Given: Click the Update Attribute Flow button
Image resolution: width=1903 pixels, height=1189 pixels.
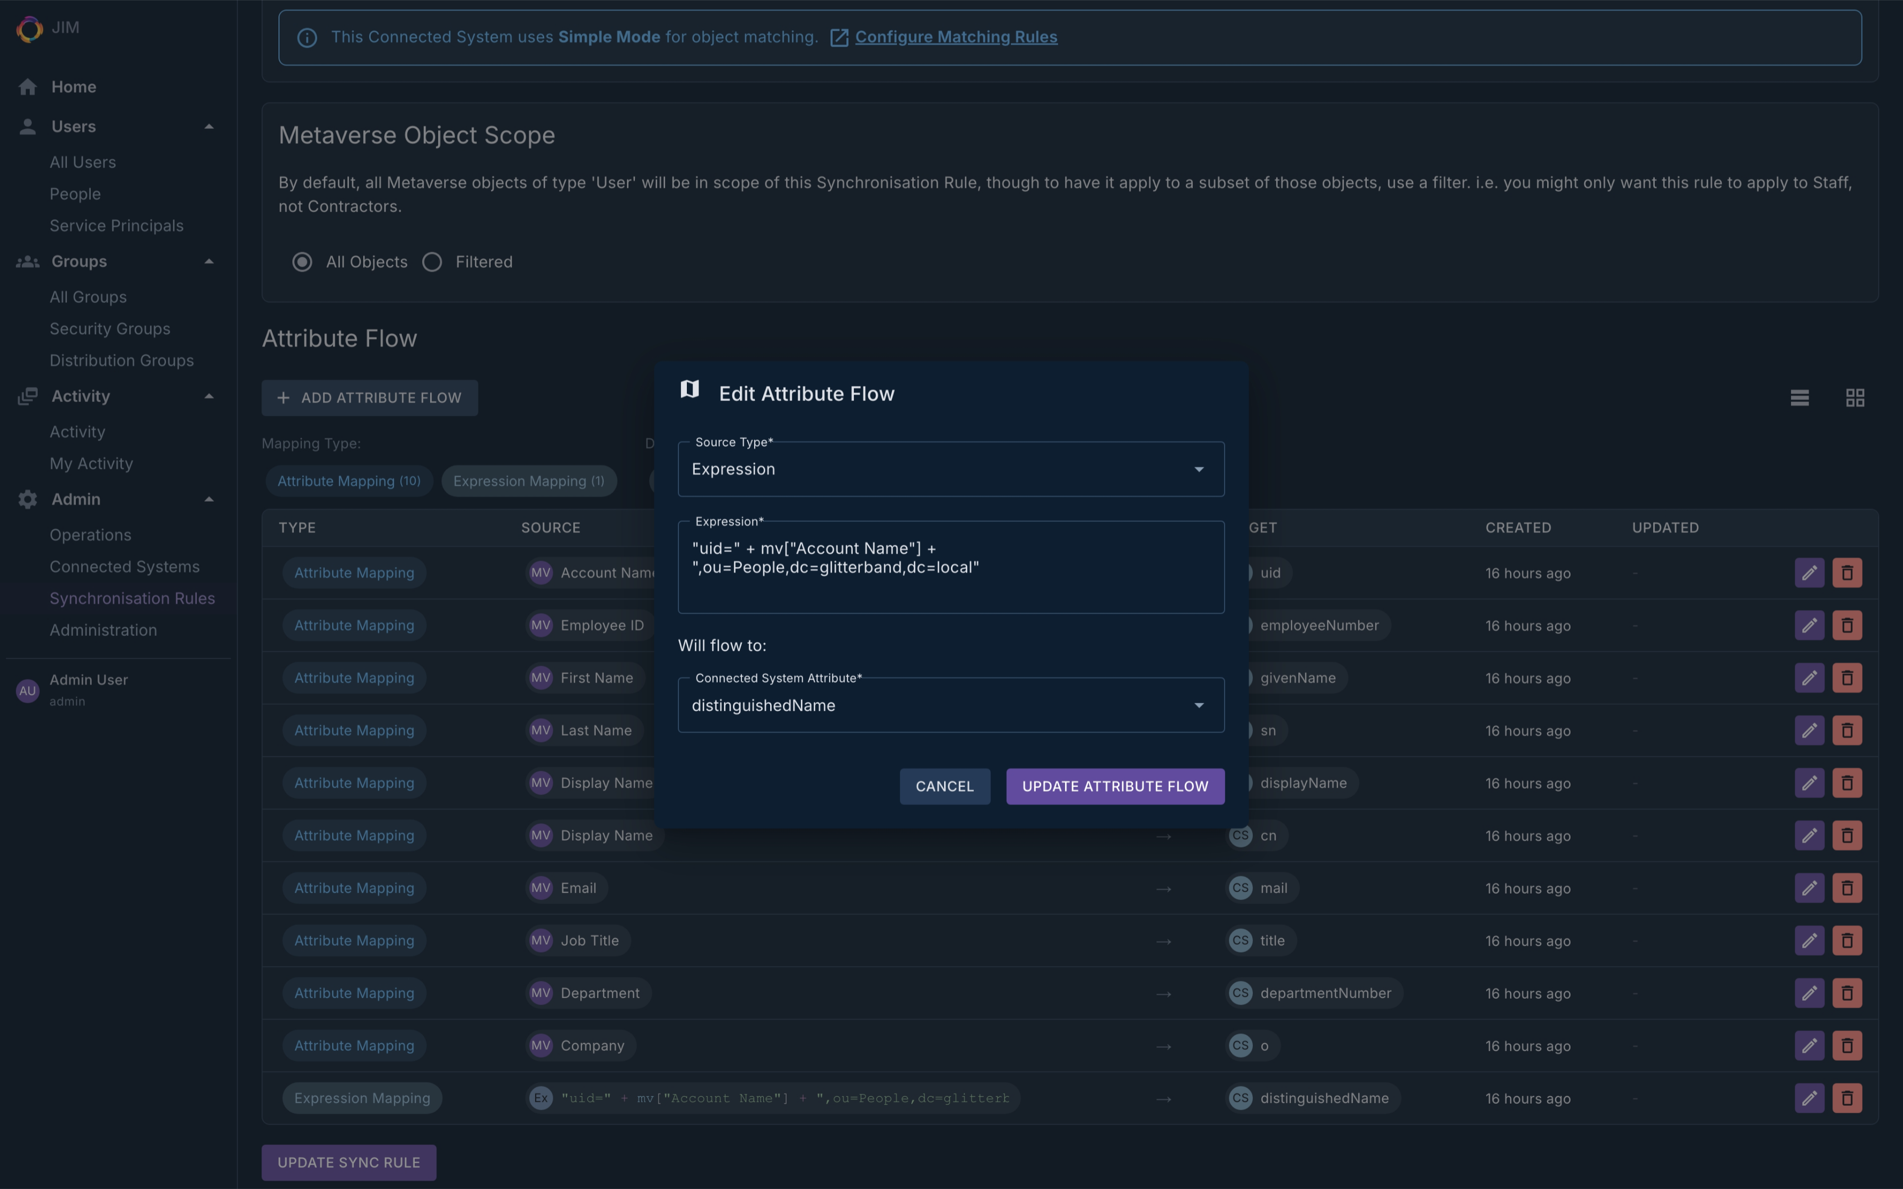Looking at the screenshot, I should tap(1114, 786).
